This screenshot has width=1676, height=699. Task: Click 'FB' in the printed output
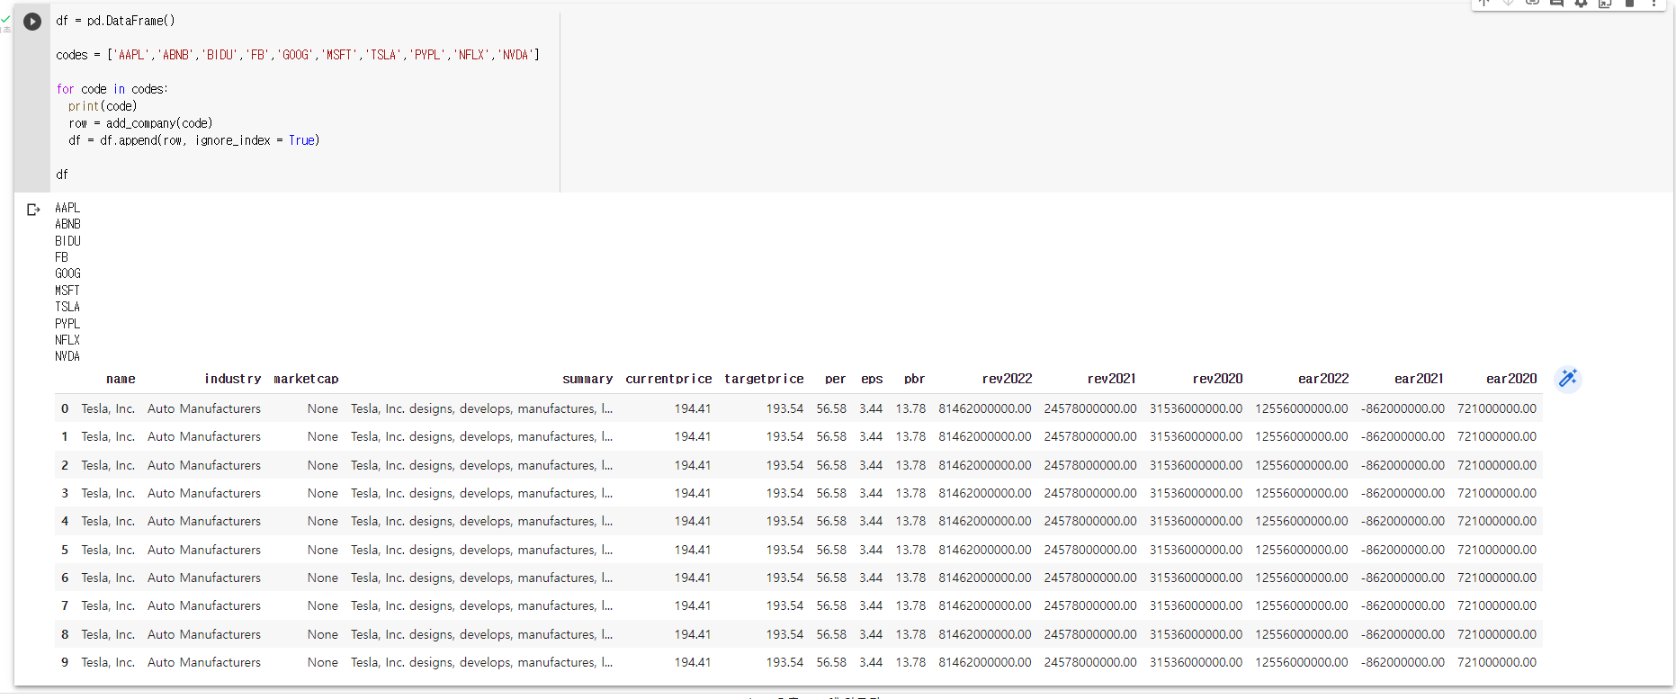(x=61, y=257)
